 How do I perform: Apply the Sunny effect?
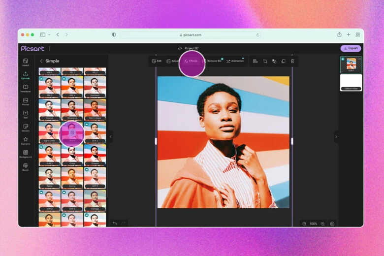72,178
